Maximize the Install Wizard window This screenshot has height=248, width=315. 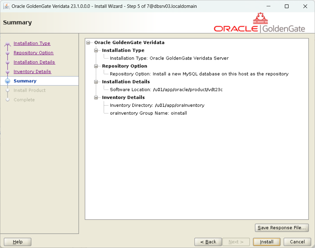pyautogui.click(x=287, y=6)
